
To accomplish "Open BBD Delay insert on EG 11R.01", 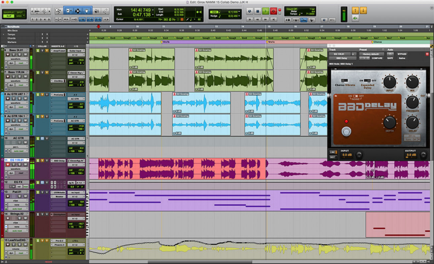I will [x=58, y=161].
